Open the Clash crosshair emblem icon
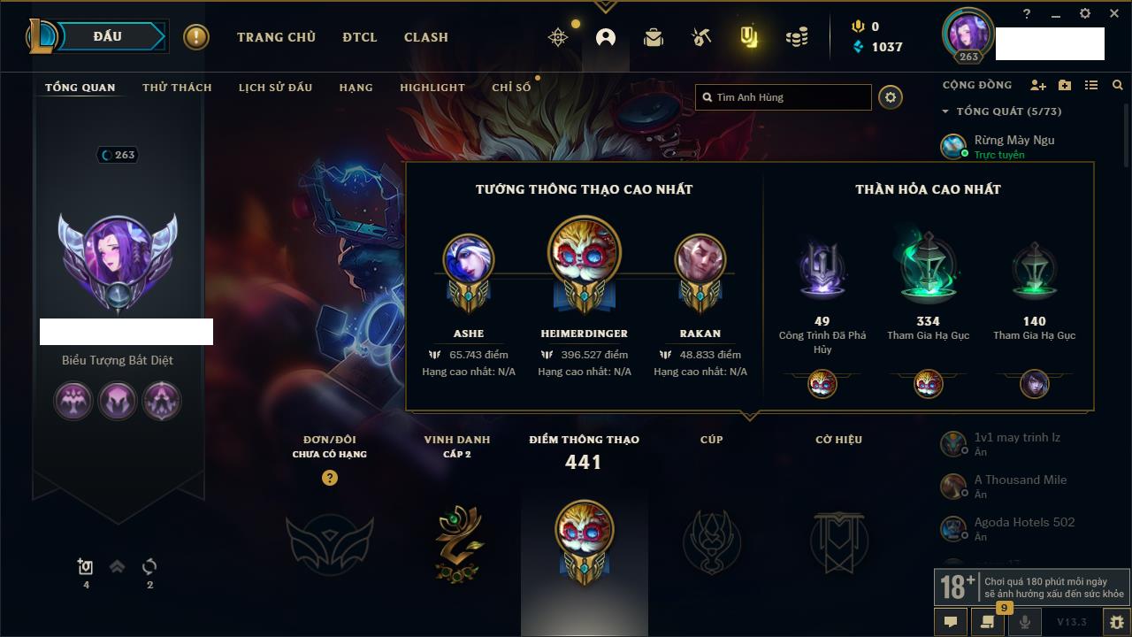Viewport: 1132px width, 637px height. [558, 37]
